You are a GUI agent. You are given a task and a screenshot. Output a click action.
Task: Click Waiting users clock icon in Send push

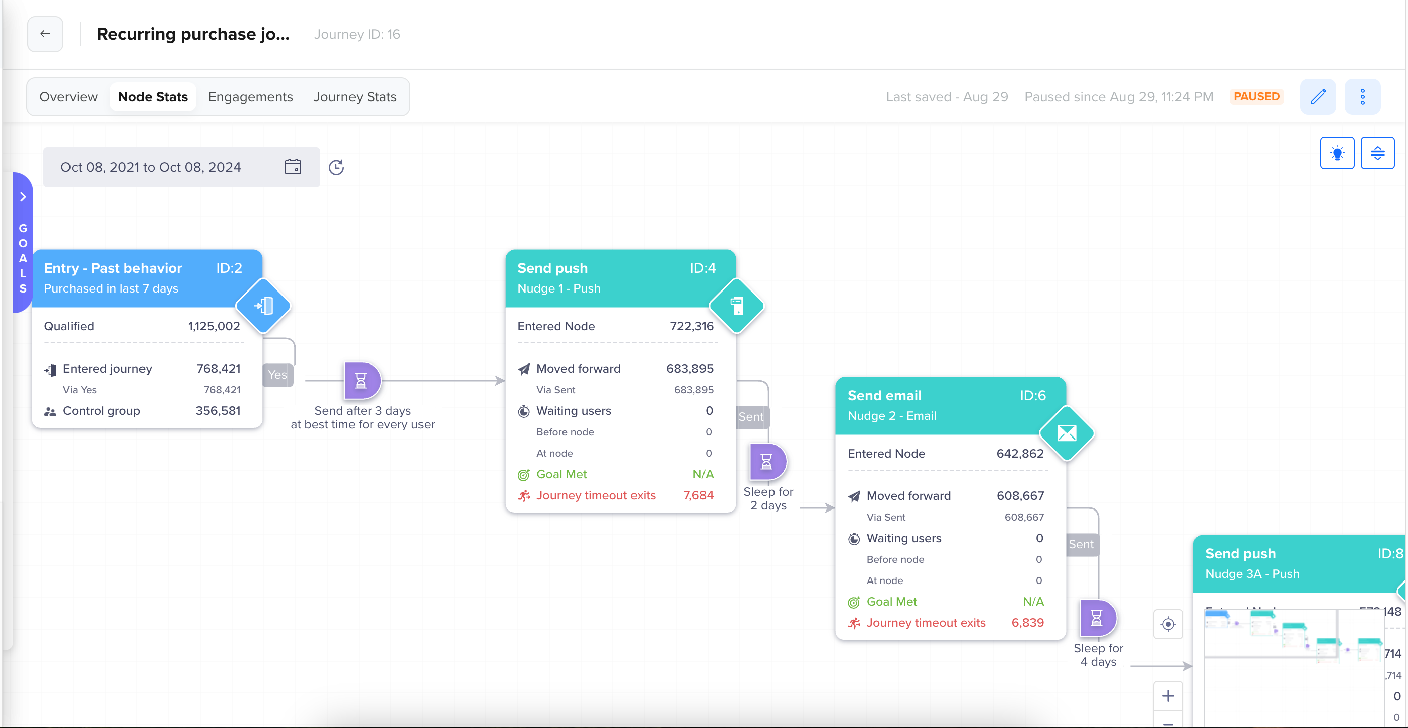coord(524,411)
